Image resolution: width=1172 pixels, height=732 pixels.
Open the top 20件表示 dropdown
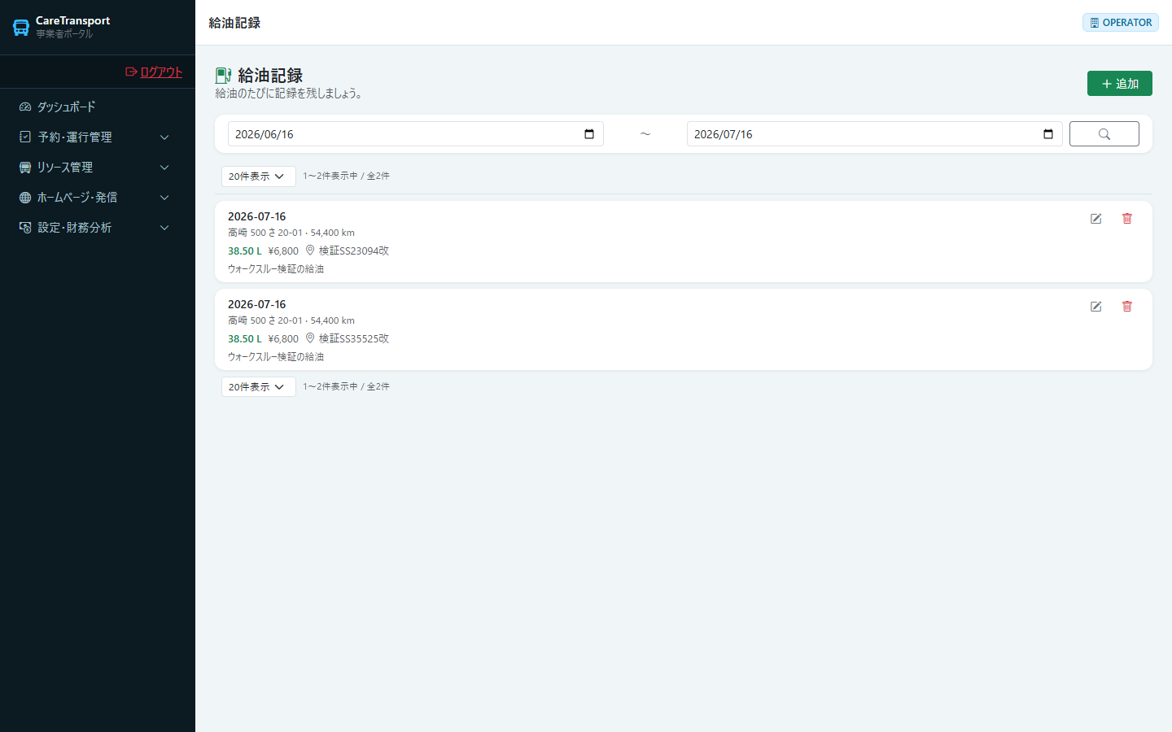(258, 176)
